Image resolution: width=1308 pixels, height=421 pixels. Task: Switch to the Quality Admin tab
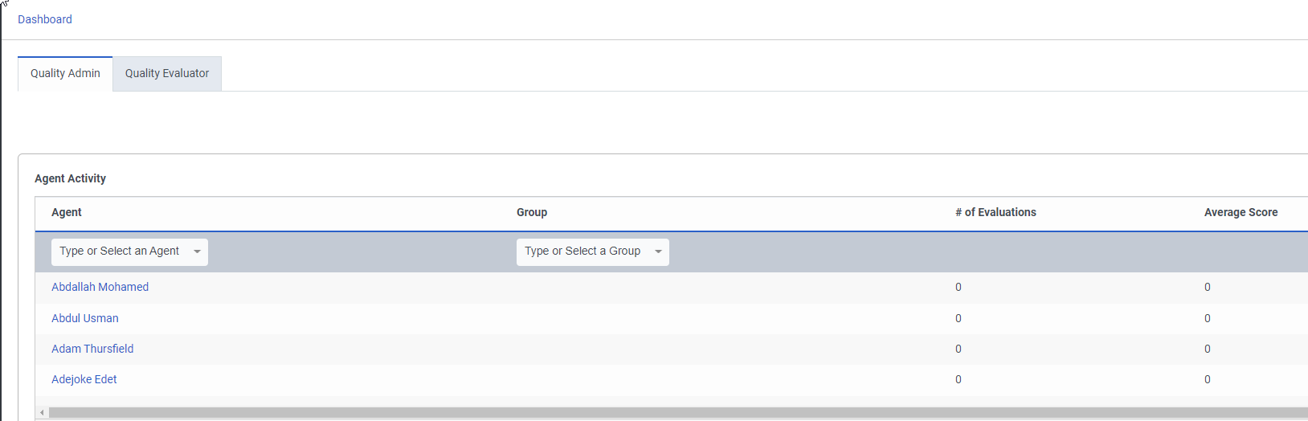pos(65,73)
